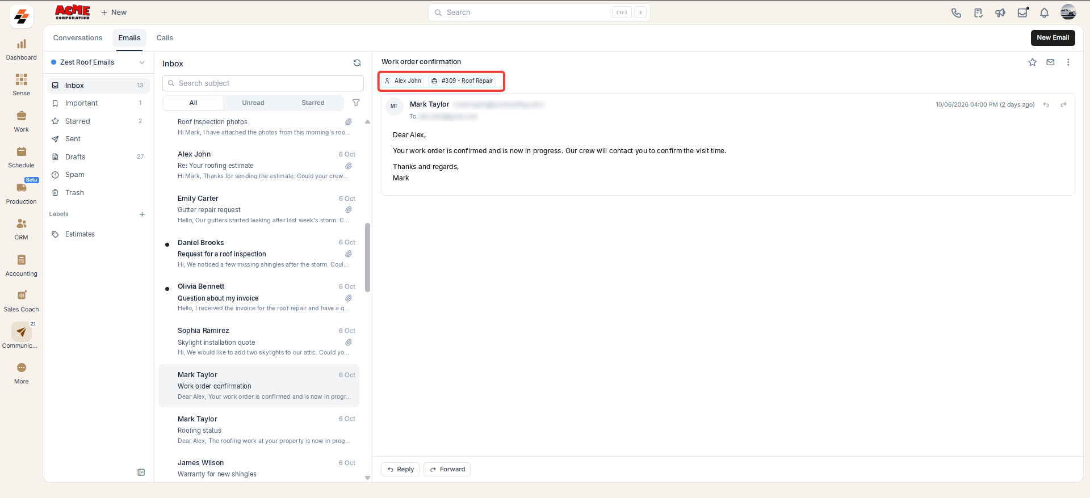Screen dimensions: 1090x498
Task: Click the forward arrow next to timestamp
Action: [x=1063, y=104]
